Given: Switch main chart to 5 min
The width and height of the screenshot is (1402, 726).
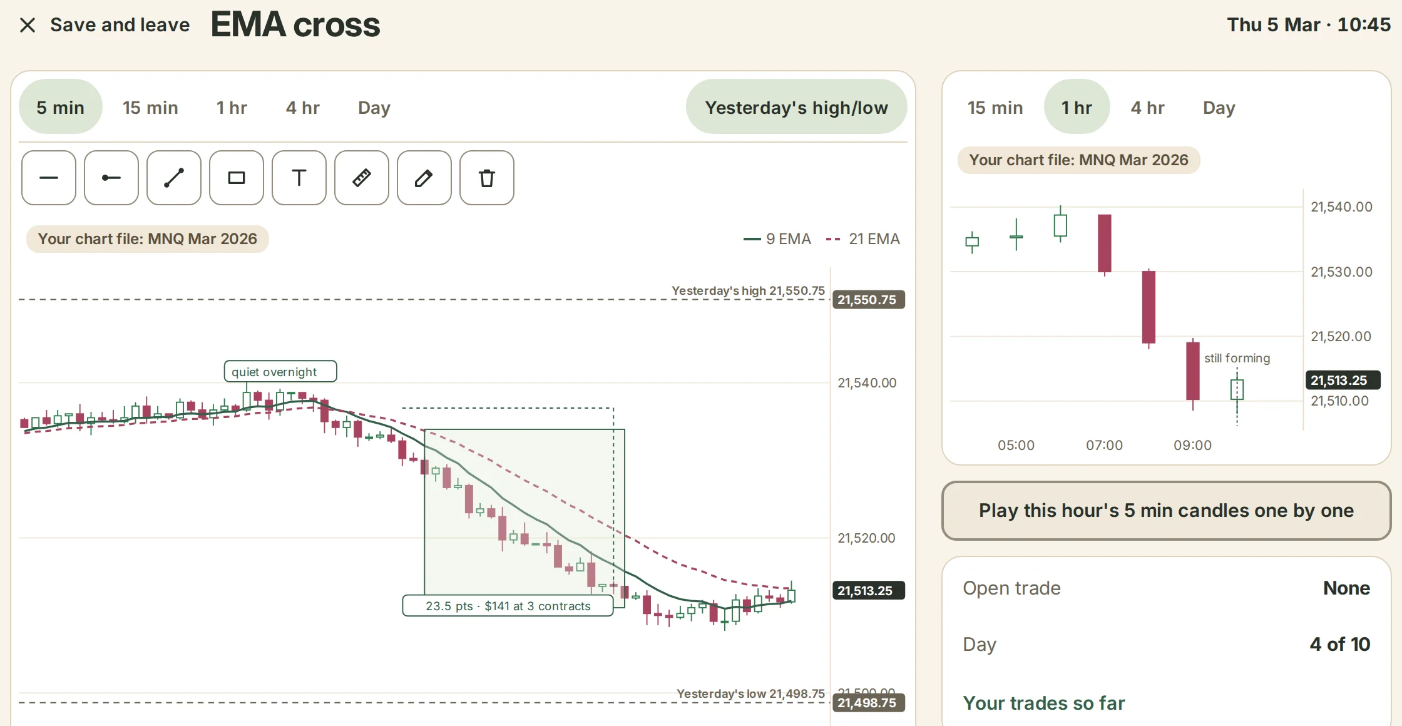Looking at the screenshot, I should (60, 107).
